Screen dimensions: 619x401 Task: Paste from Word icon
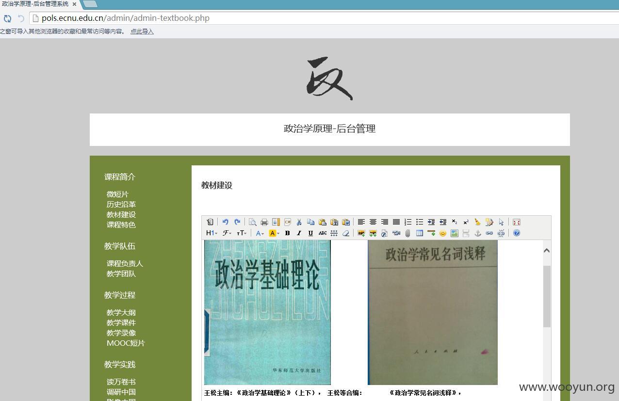[x=346, y=222]
